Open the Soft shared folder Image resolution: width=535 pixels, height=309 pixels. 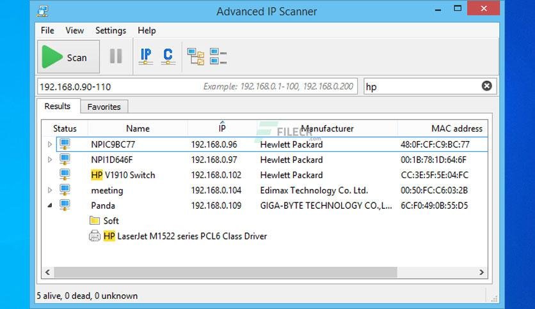104,220
